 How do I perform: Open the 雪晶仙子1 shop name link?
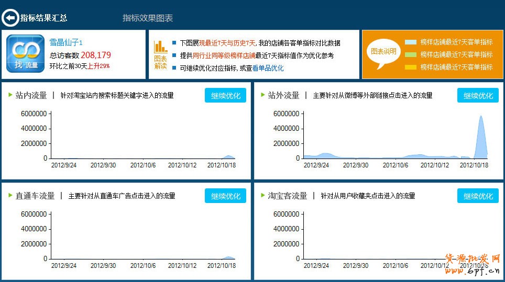[66, 42]
